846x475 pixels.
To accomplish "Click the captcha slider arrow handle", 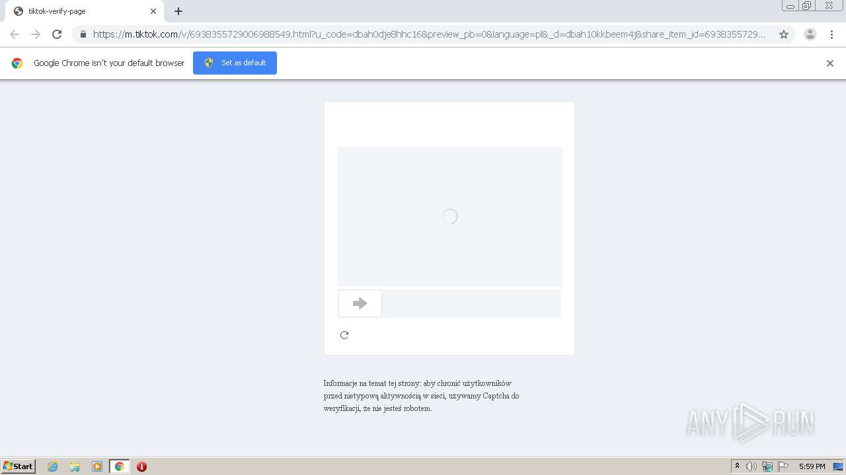I will [x=360, y=303].
